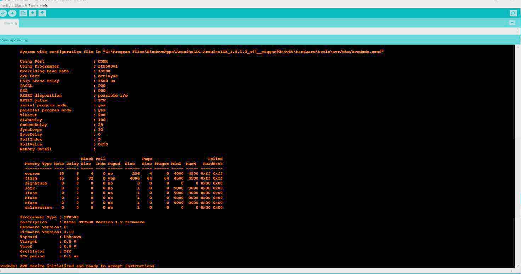Screen dimensions: 521x274
Task: Click the stk500v1 programmer value
Action: (108, 66)
